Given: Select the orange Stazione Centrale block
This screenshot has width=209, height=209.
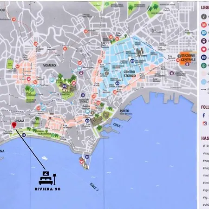Looking at the screenshot, I should click(188, 59).
